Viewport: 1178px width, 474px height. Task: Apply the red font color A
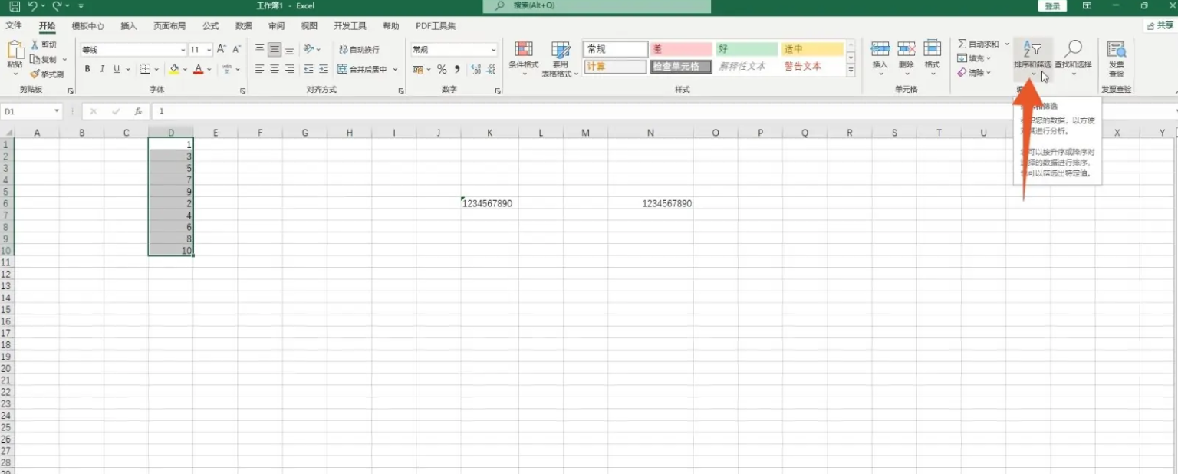coord(199,69)
